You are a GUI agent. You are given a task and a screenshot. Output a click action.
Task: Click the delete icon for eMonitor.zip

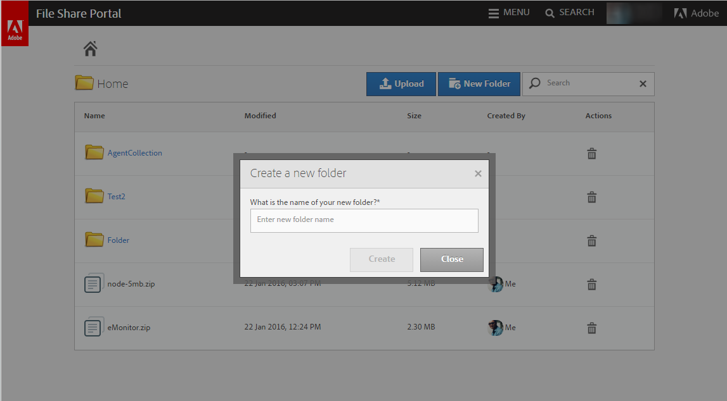[591, 328]
